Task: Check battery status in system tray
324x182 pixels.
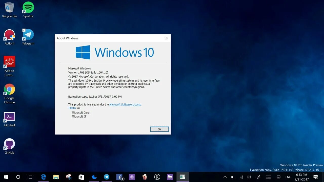Action: 233,177
